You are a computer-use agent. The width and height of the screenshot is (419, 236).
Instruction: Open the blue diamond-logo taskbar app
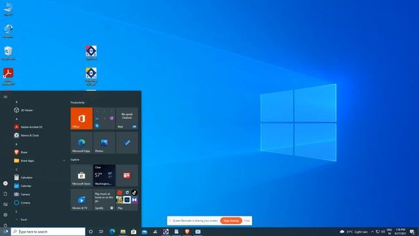[166, 231]
